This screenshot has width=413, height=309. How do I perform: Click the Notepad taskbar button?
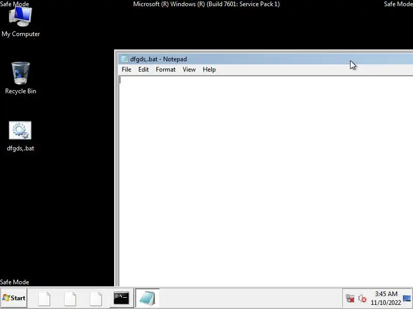click(x=147, y=298)
